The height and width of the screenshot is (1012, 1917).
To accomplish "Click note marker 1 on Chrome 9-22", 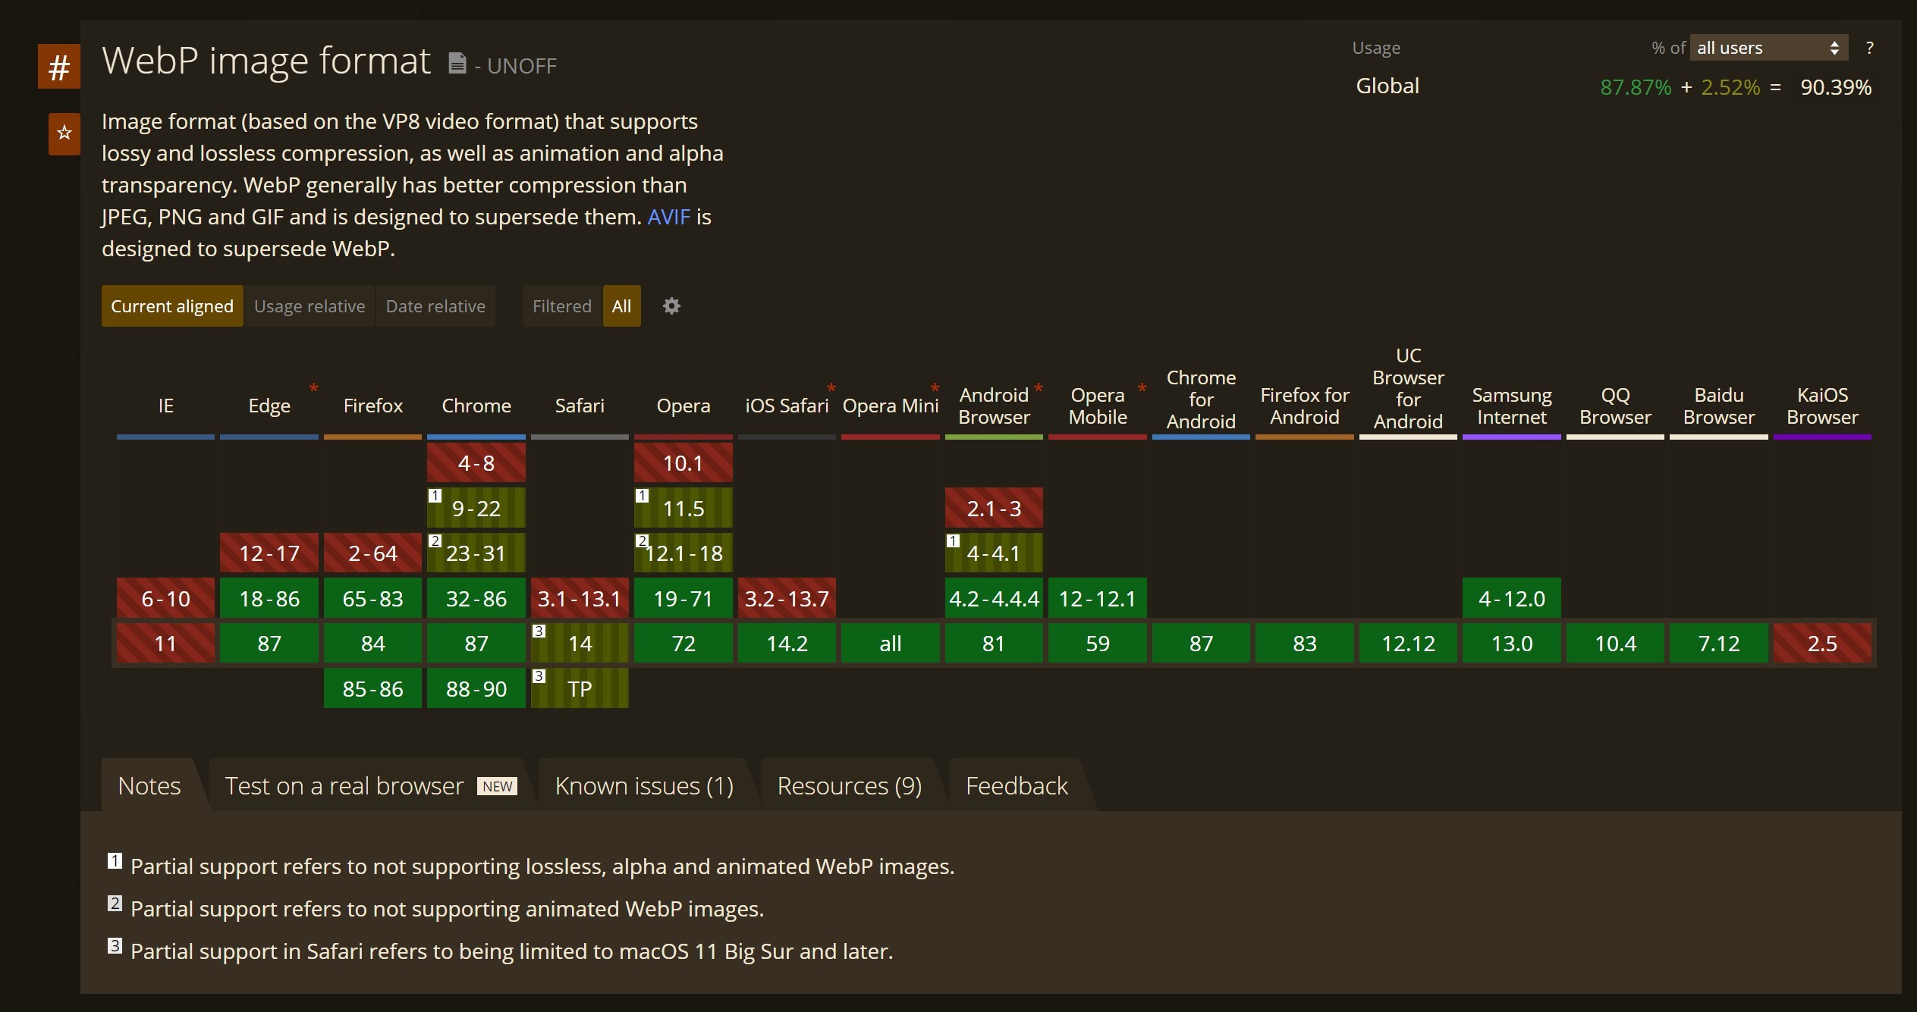I will [x=435, y=496].
